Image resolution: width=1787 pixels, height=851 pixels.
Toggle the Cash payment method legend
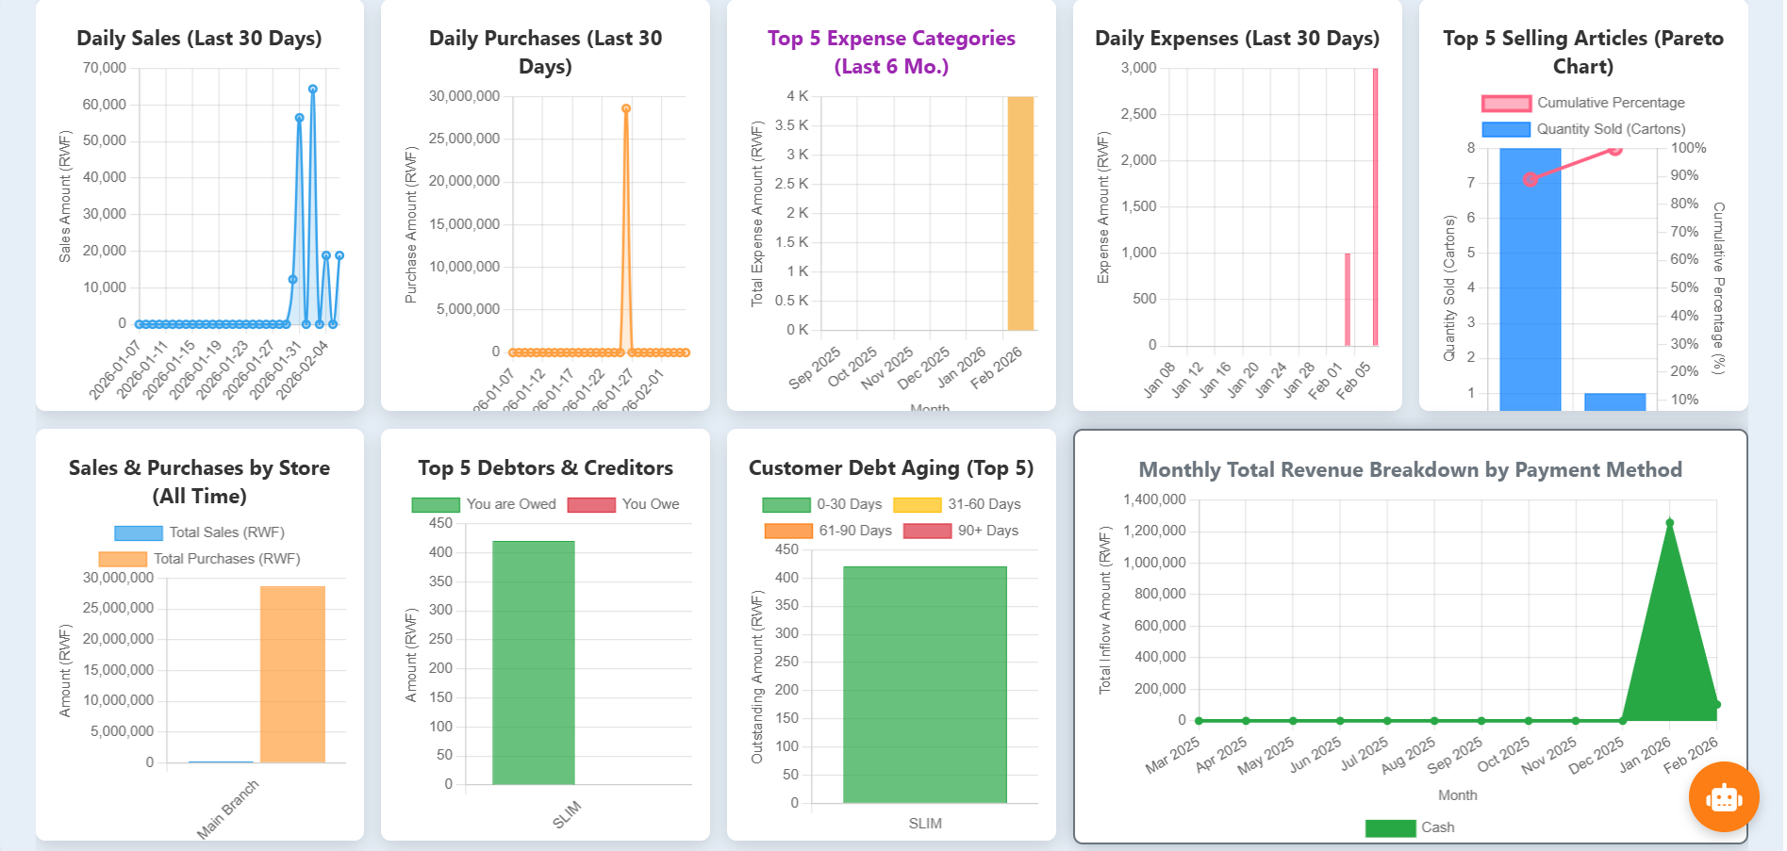[1435, 826]
